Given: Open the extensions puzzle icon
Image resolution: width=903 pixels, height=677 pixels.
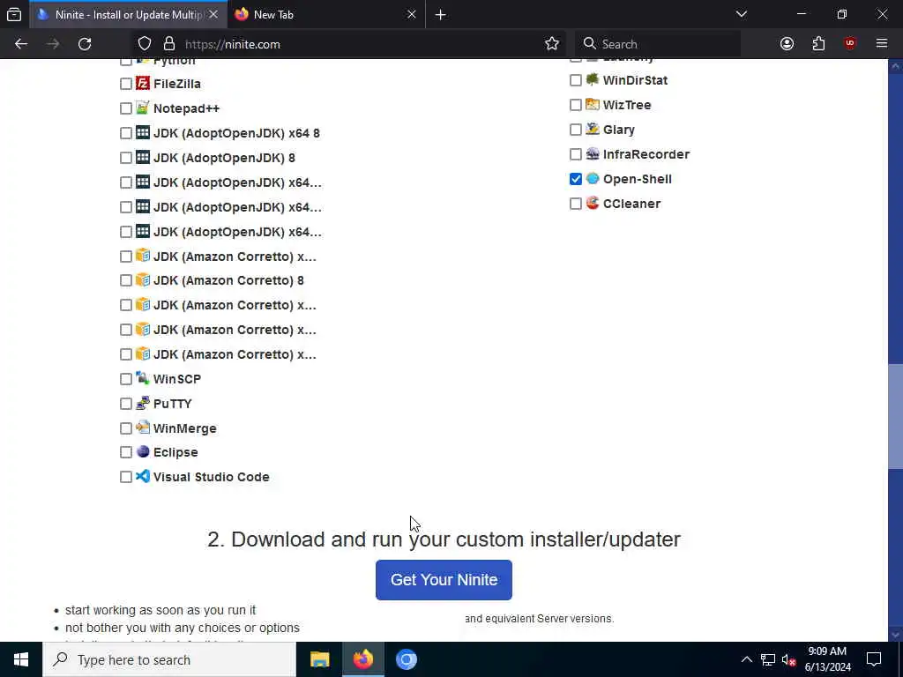Looking at the screenshot, I should tap(818, 44).
